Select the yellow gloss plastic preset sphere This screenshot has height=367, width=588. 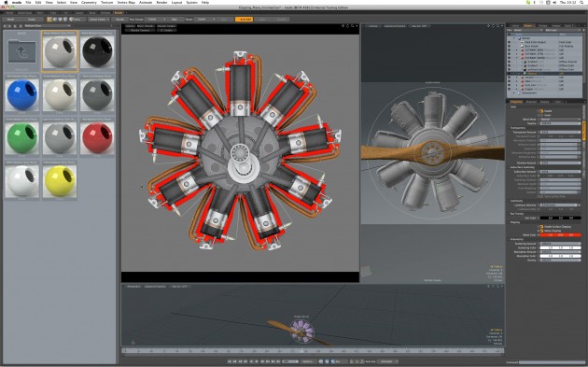pos(60,180)
